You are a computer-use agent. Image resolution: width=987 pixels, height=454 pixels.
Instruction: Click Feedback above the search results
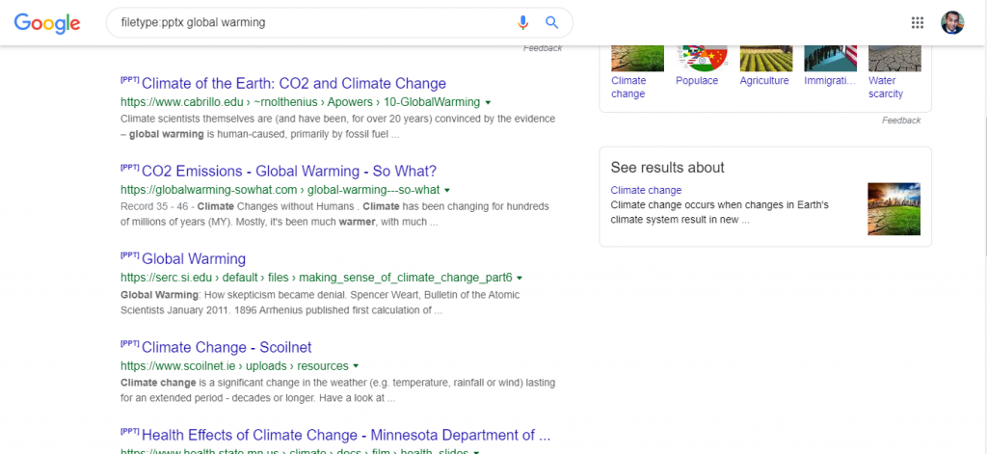pos(543,48)
